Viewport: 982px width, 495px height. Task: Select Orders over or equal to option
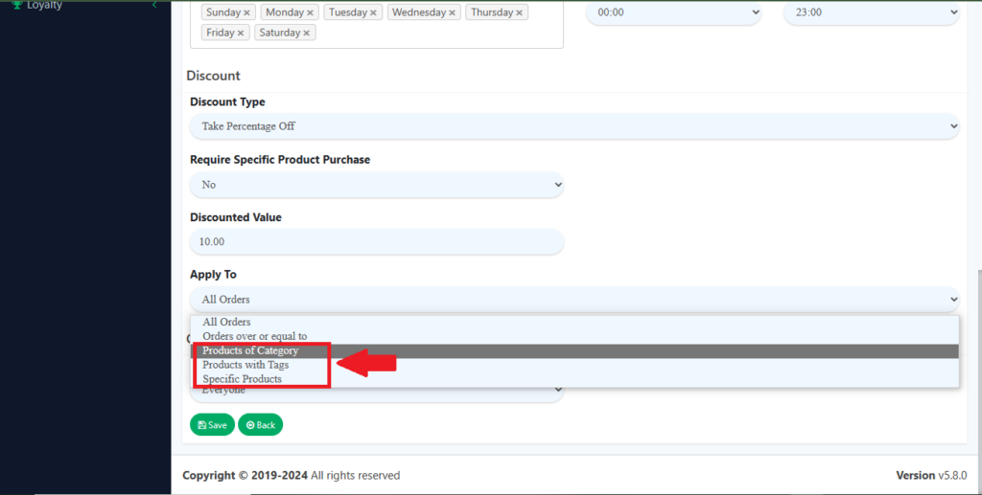(254, 336)
